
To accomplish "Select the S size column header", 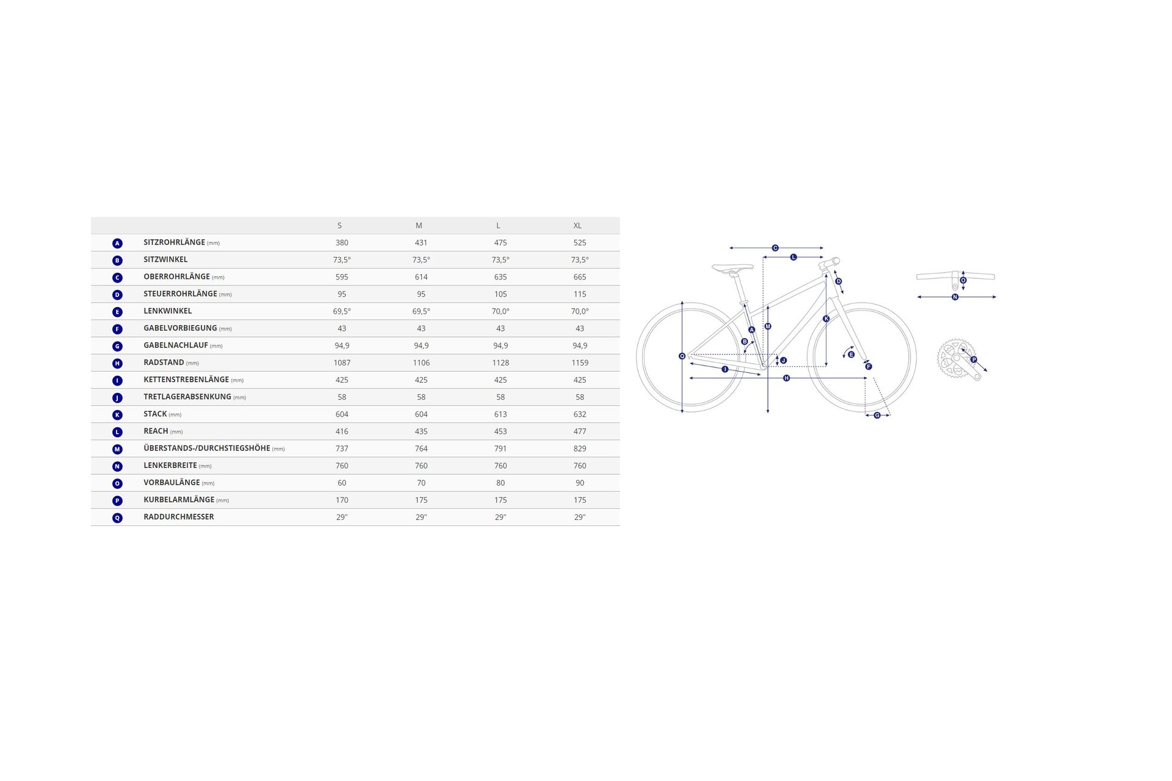I will pos(339,226).
